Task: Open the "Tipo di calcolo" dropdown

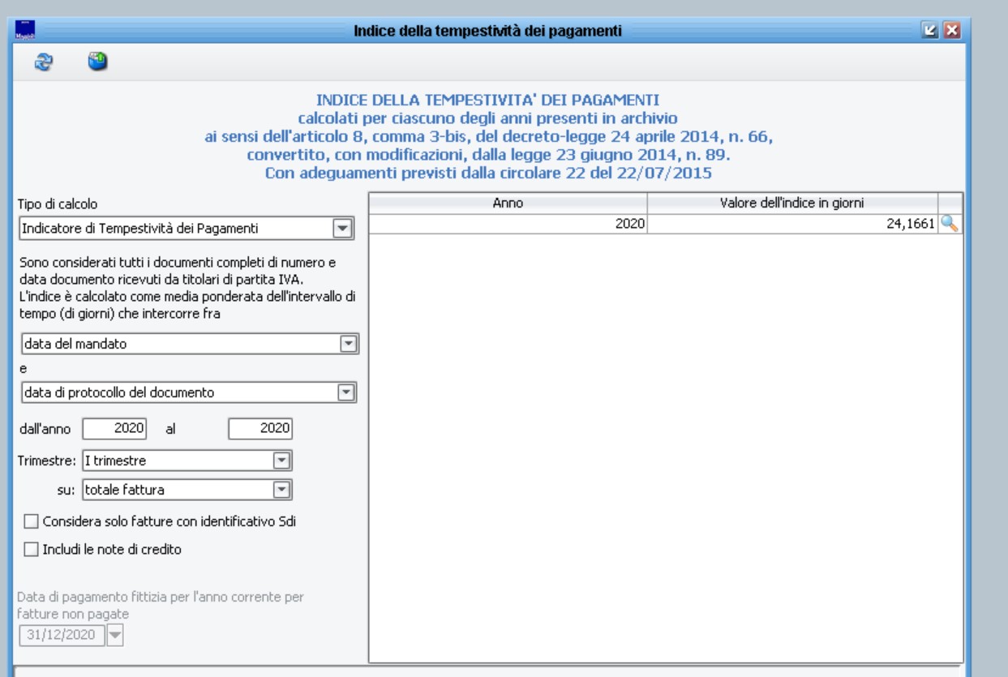Action: [x=342, y=229]
